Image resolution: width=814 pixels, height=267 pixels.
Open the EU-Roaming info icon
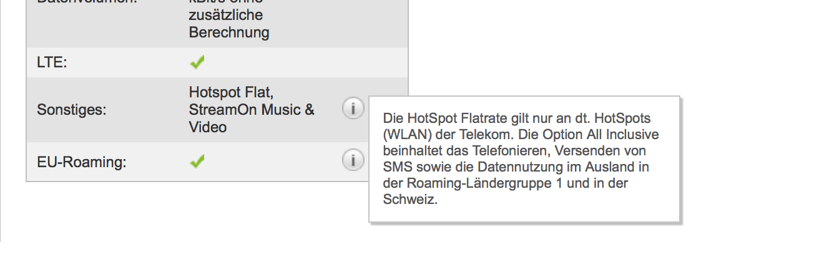[x=353, y=160]
